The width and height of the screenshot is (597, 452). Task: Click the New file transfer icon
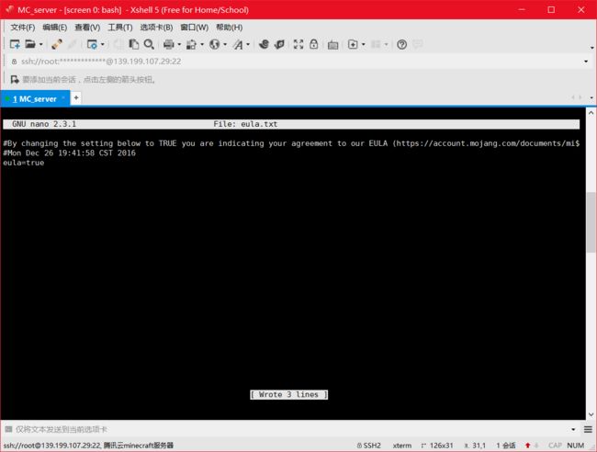pyautogui.click(x=353, y=44)
